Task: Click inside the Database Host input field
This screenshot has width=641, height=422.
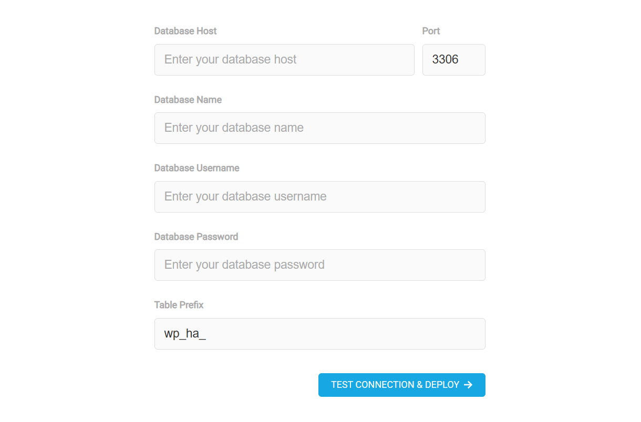Action: point(284,59)
